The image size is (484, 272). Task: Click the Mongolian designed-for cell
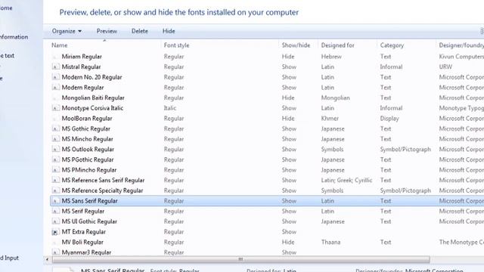pyautogui.click(x=335, y=97)
